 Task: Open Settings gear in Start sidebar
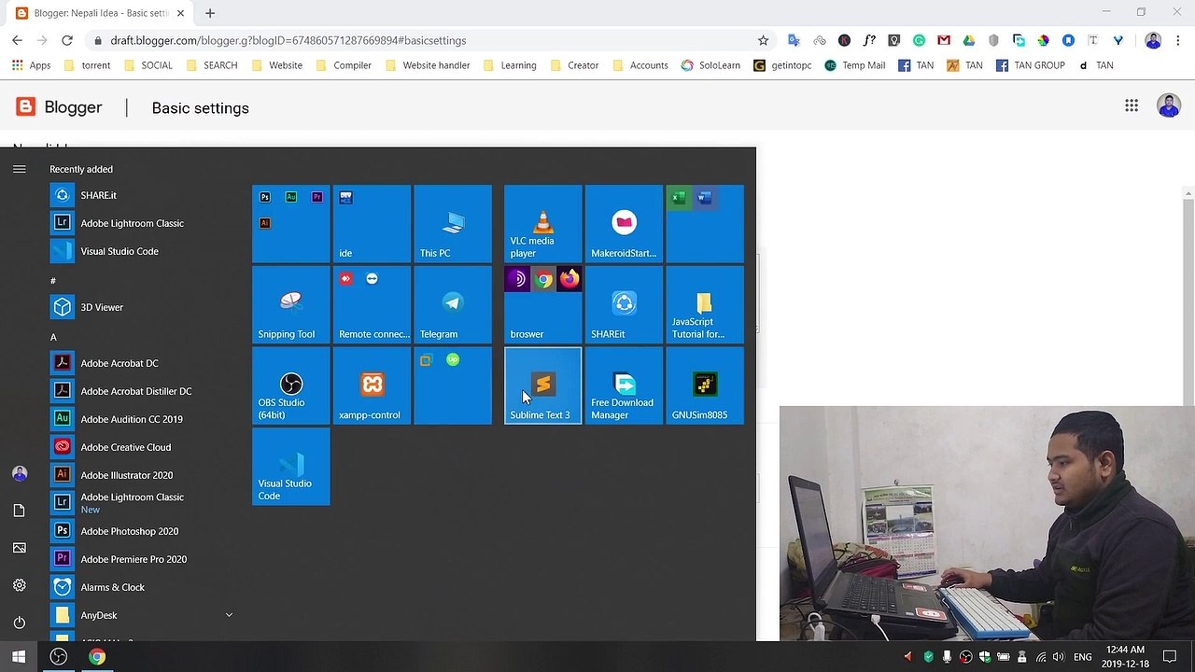tap(19, 585)
